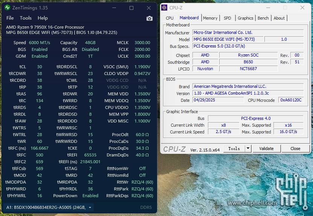Viewport: 313px width, 216px height.
Task: Click the Graphic Interface Bus PCI-Express 4.0
Action: pyautogui.click(x=256, y=118)
